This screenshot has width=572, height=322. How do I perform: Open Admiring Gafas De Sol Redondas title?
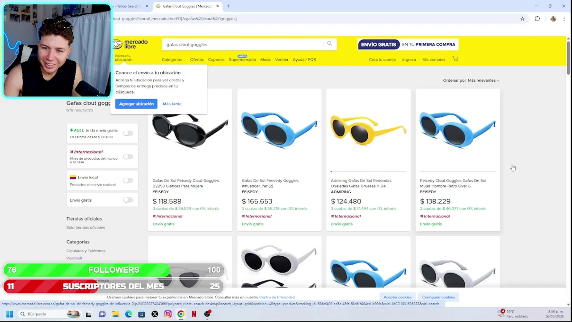tap(361, 183)
